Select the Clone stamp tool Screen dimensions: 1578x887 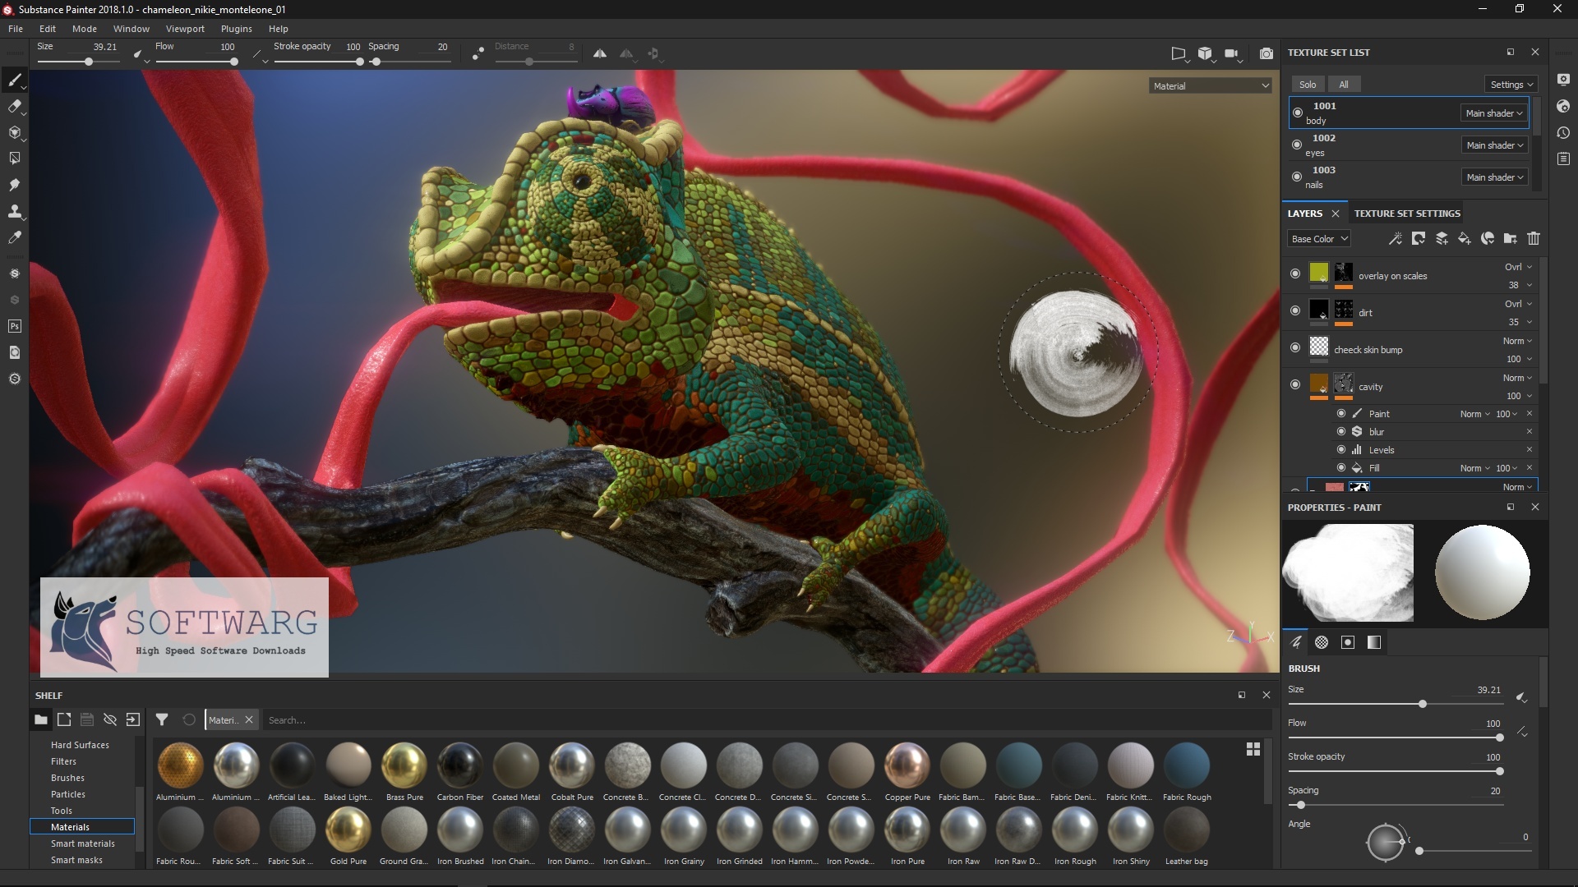(14, 211)
